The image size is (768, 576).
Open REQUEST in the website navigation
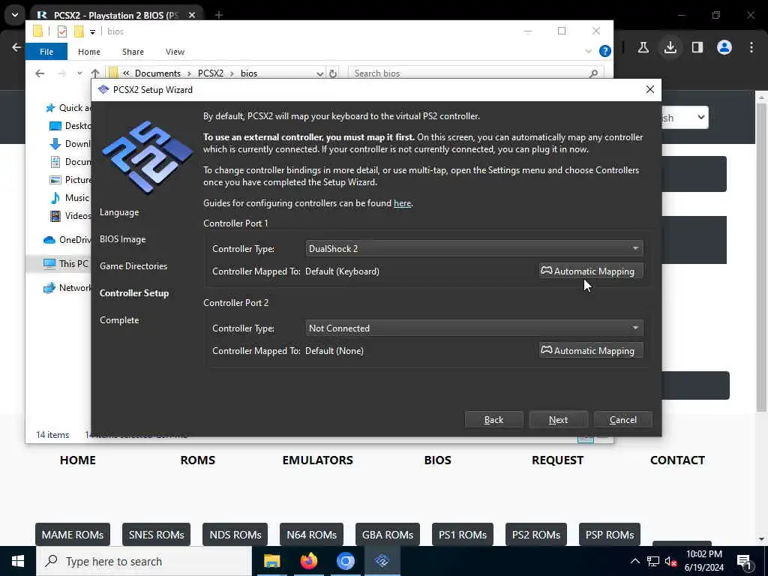point(557,460)
